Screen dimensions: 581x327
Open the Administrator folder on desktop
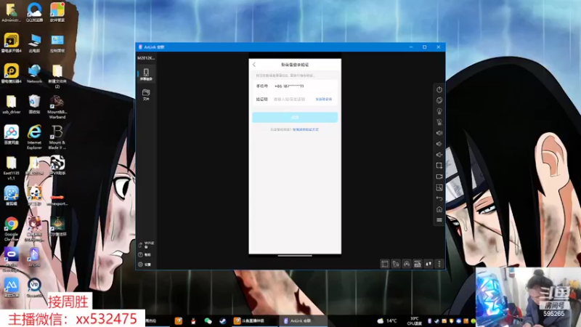[11, 12]
